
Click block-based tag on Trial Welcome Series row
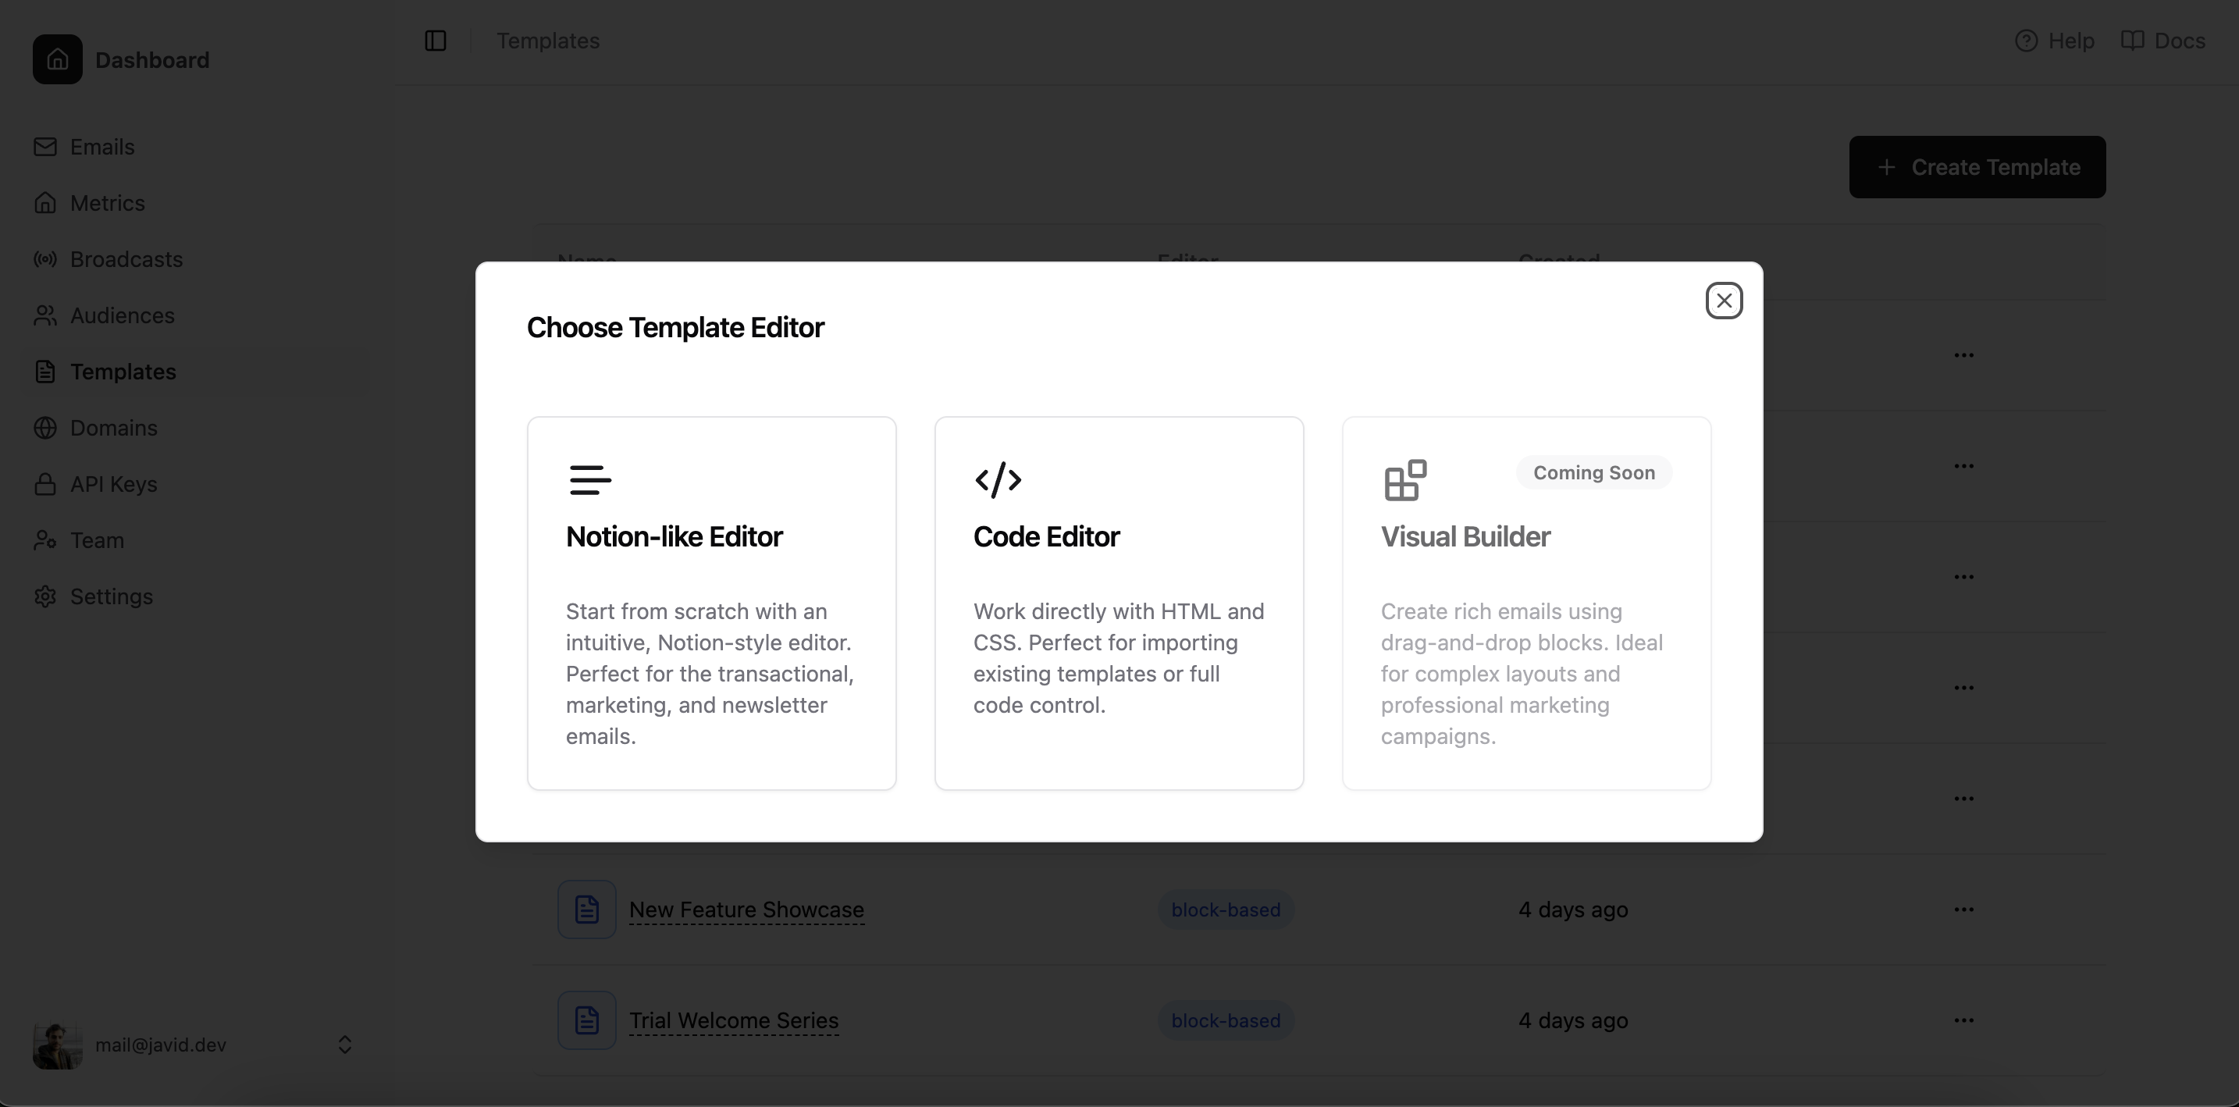pyautogui.click(x=1226, y=1020)
